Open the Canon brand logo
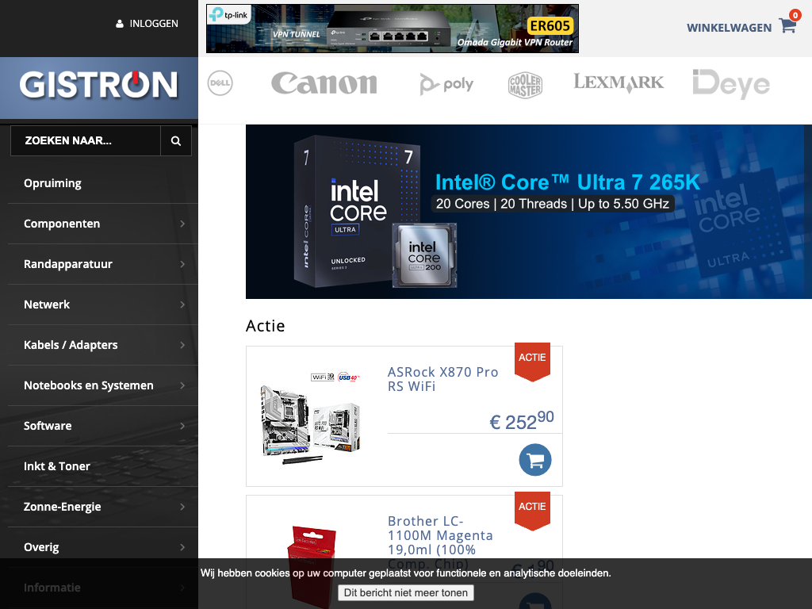The height and width of the screenshot is (609, 812). coord(324,83)
